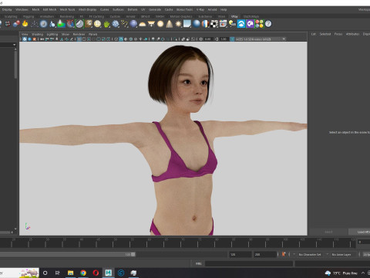Click the dark blue sphere shelf icon
Viewport: 370px width, 278px height.
click(133, 24)
